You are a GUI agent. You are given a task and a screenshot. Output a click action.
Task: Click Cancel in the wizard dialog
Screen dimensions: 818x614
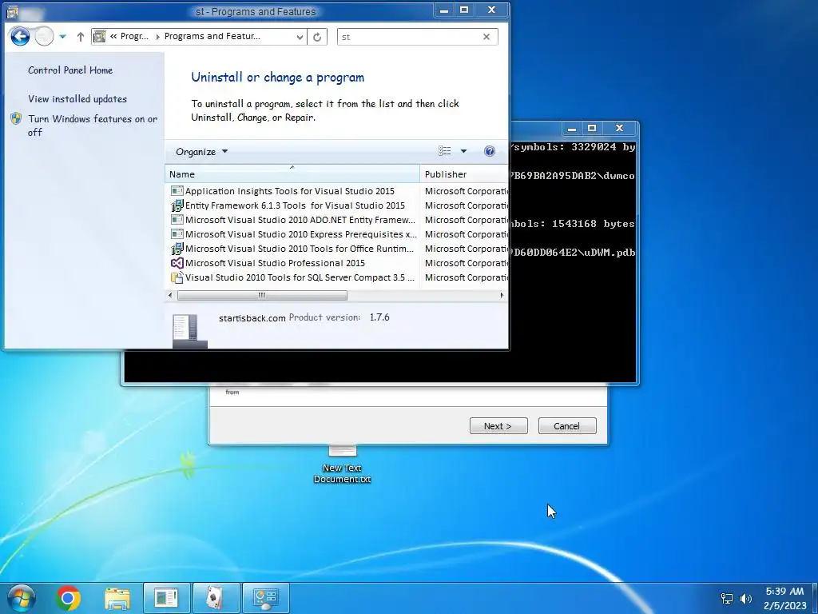567,426
